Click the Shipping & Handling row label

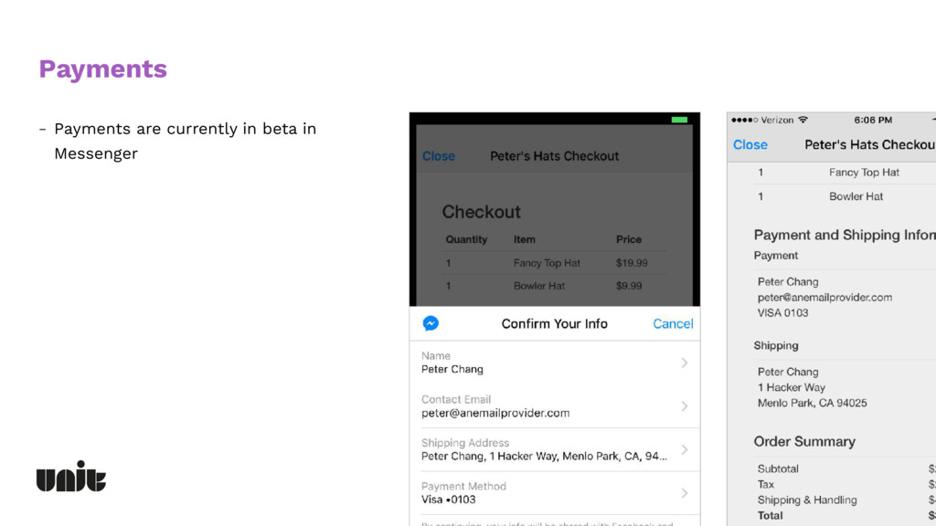[x=807, y=500]
